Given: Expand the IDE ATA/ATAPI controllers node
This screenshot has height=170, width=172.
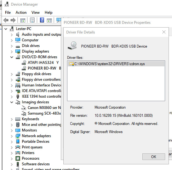Looking at the screenshot, I should [x=12, y=91].
